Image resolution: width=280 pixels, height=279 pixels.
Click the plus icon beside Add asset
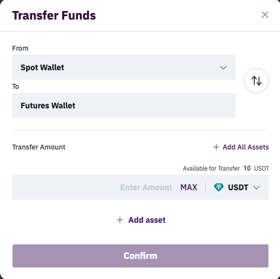point(120,220)
